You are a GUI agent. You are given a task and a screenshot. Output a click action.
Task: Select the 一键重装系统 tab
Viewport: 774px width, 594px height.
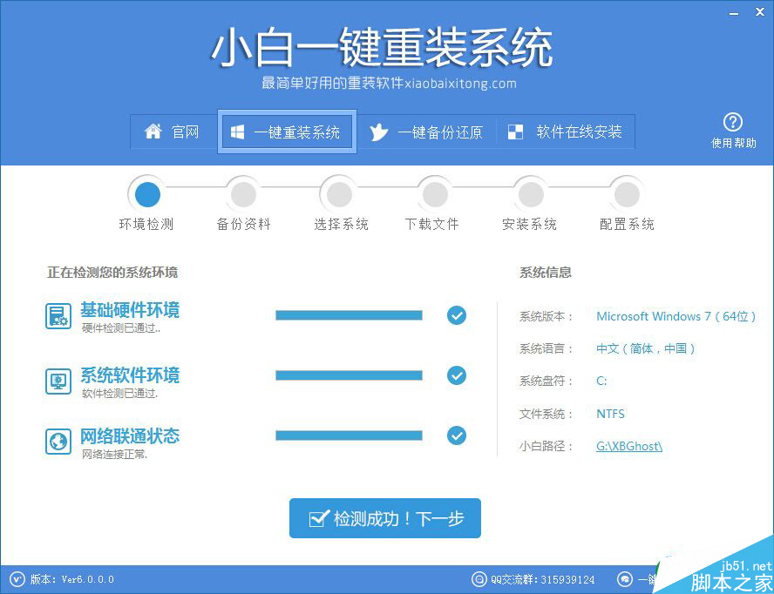[x=287, y=132]
